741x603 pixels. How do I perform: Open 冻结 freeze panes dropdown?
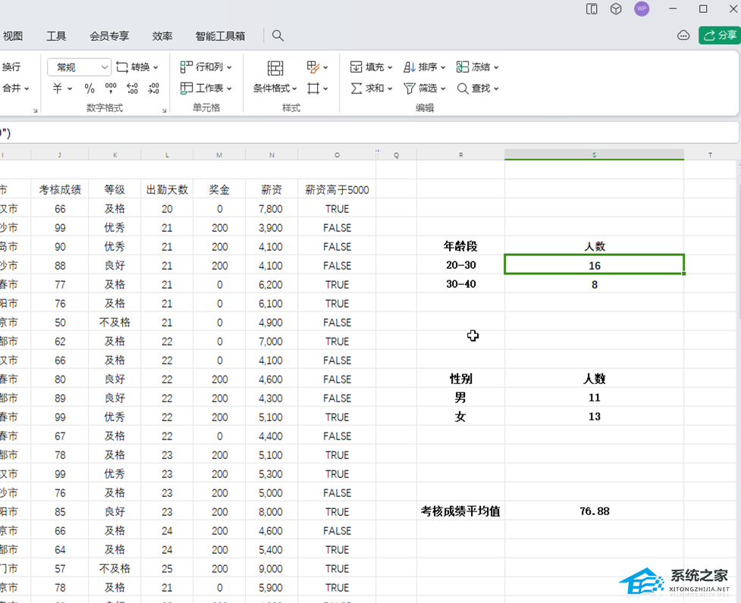click(x=477, y=67)
